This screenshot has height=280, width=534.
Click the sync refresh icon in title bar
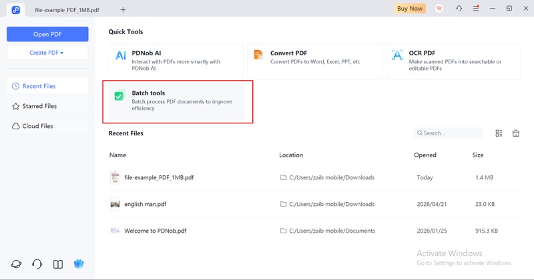tap(459, 9)
